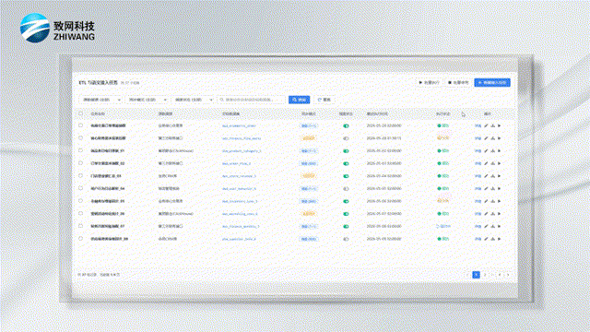
Task: Enable the grey schedule switch for the task ending _04
Action: point(347,189)
